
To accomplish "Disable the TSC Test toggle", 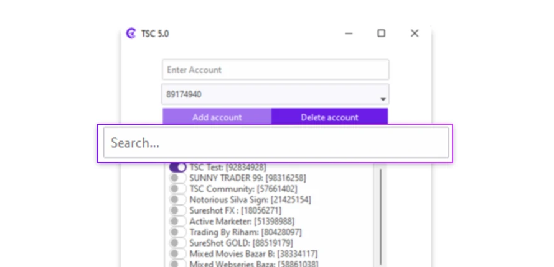I will pos(178,167).
